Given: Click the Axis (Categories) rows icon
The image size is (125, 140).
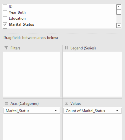Looking at the screenshot, I should pos(6,103).
